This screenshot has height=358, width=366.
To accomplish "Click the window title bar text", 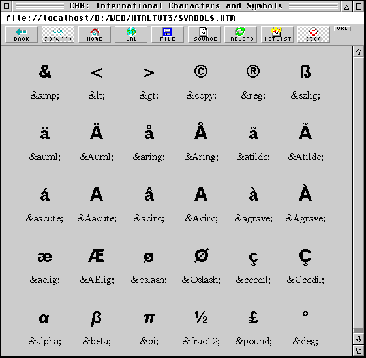I will (x=175, y=6).
